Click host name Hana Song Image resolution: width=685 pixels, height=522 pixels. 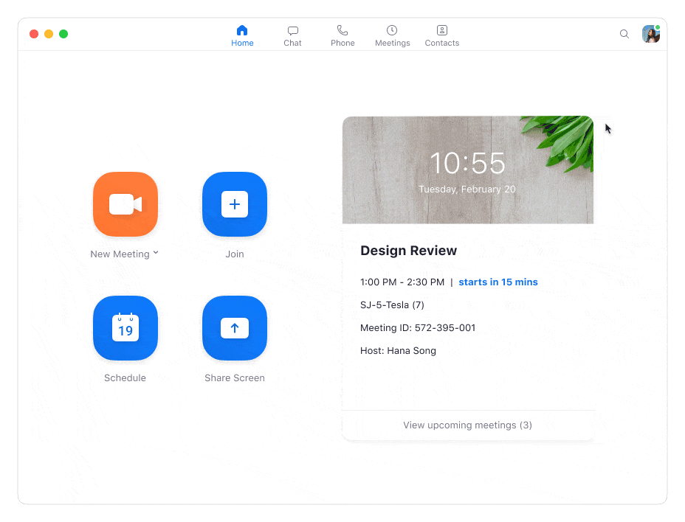point(398,350)
